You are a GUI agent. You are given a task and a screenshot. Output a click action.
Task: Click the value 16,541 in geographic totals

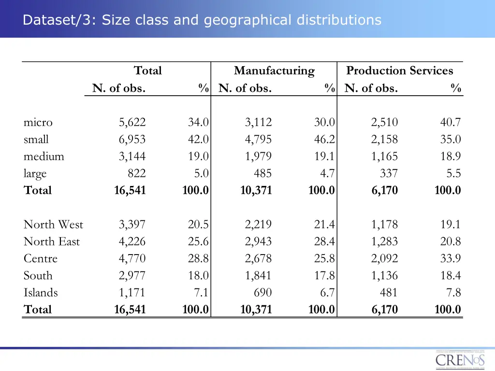click(131, 309)
